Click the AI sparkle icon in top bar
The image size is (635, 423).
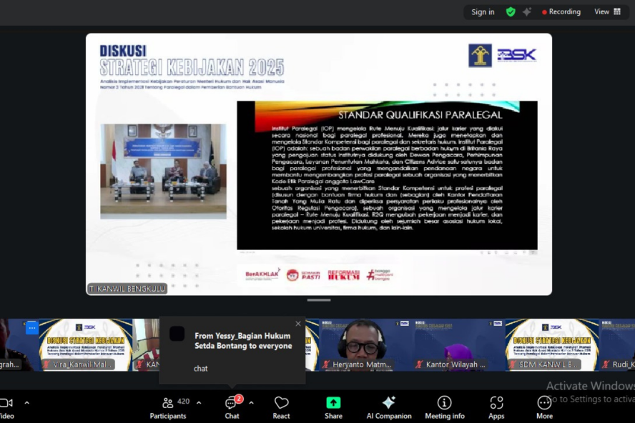click(x=527, y=11)
